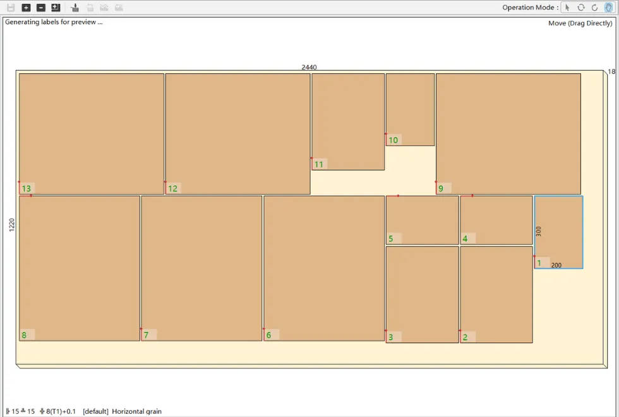The height and width of the screenshot is (417, 619).
Task: Click the 200 dimension on panel 1
Action: coord(556,265)
